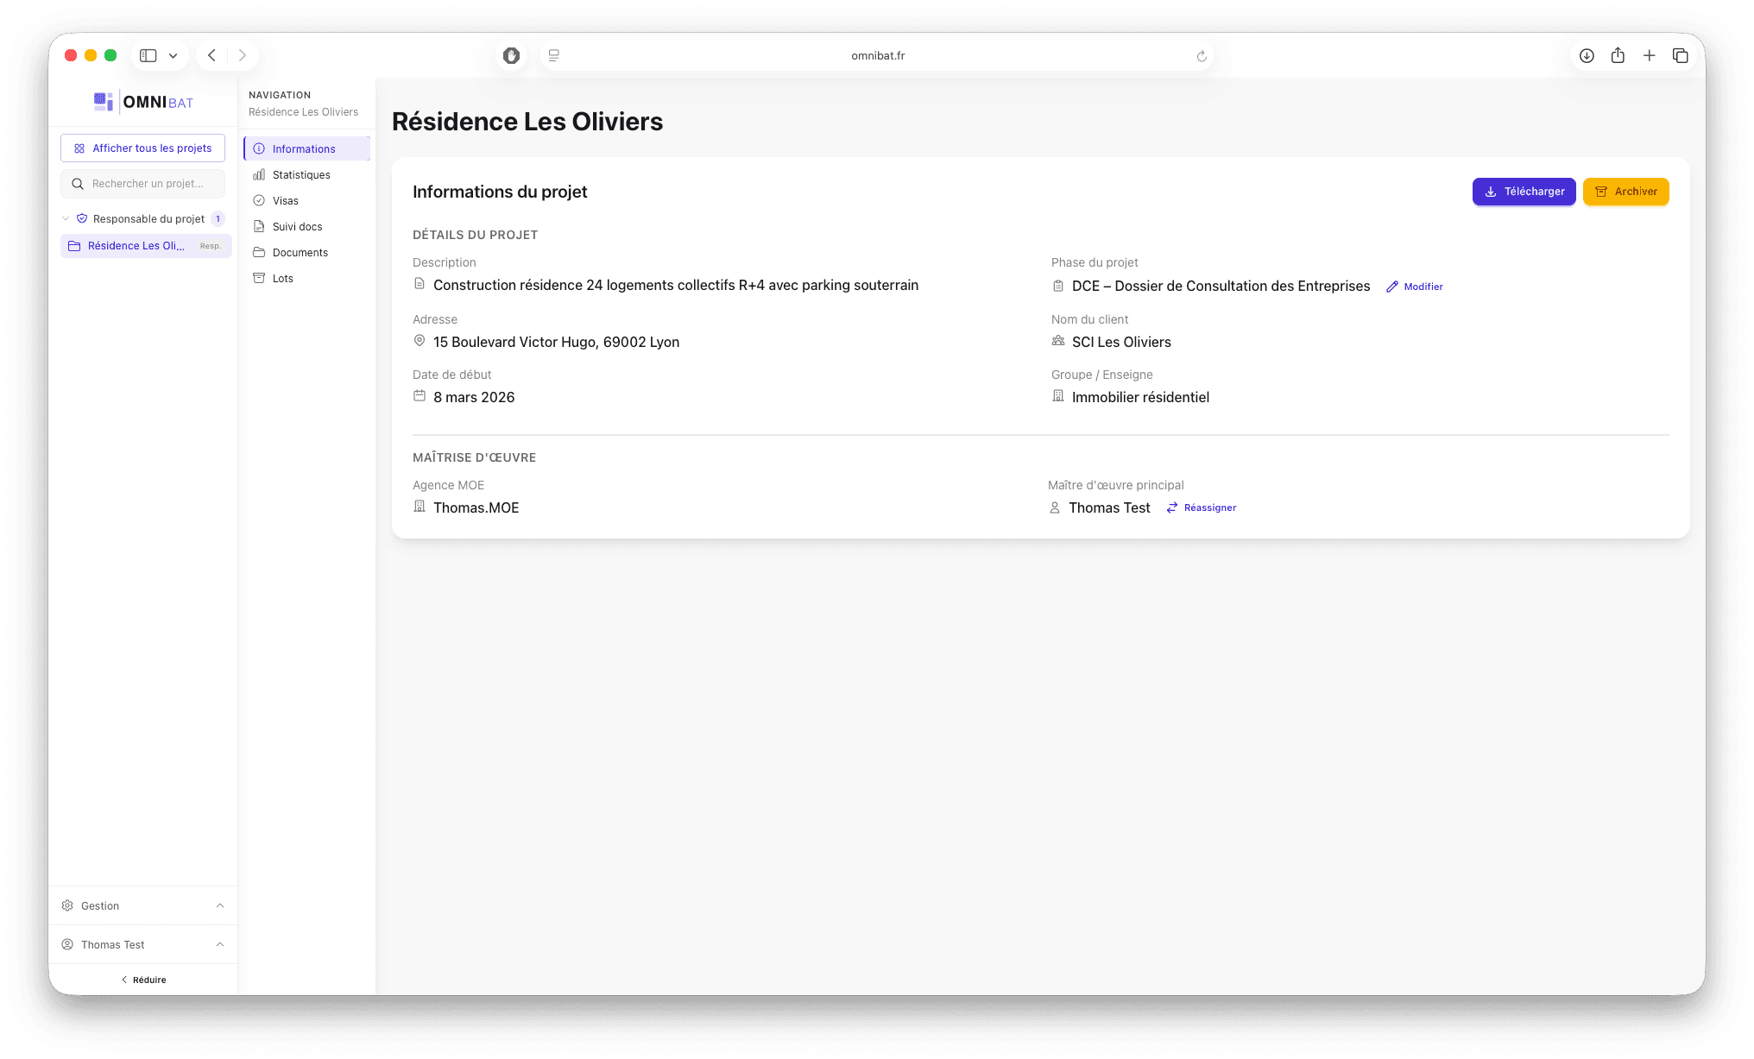
Task: Click the Télécharger button
Action: [1524, 192]
